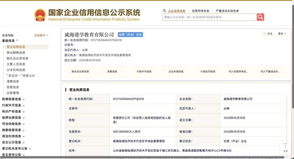Expand 获得荣誉信息 section
The image size is (294, 159).
pos(13,99)
